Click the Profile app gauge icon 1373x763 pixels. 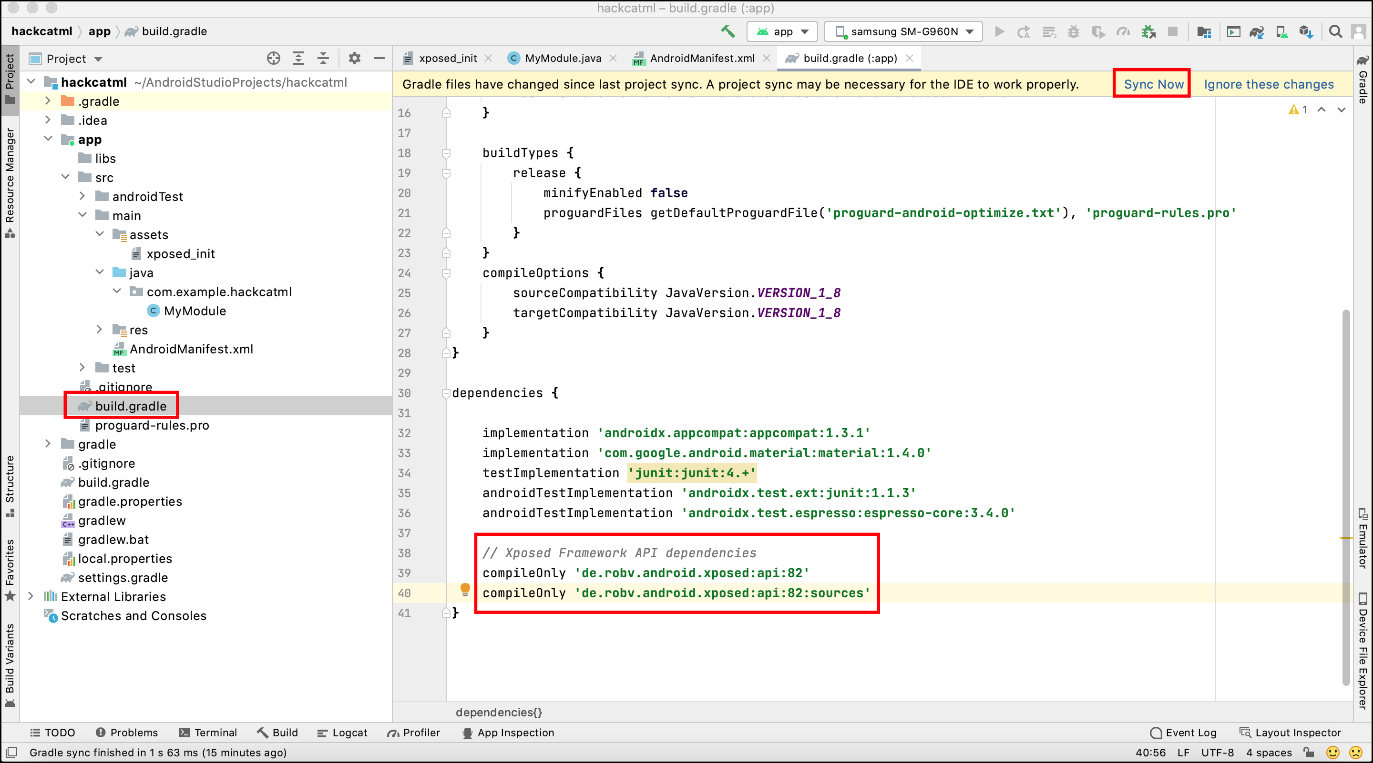1123,32
